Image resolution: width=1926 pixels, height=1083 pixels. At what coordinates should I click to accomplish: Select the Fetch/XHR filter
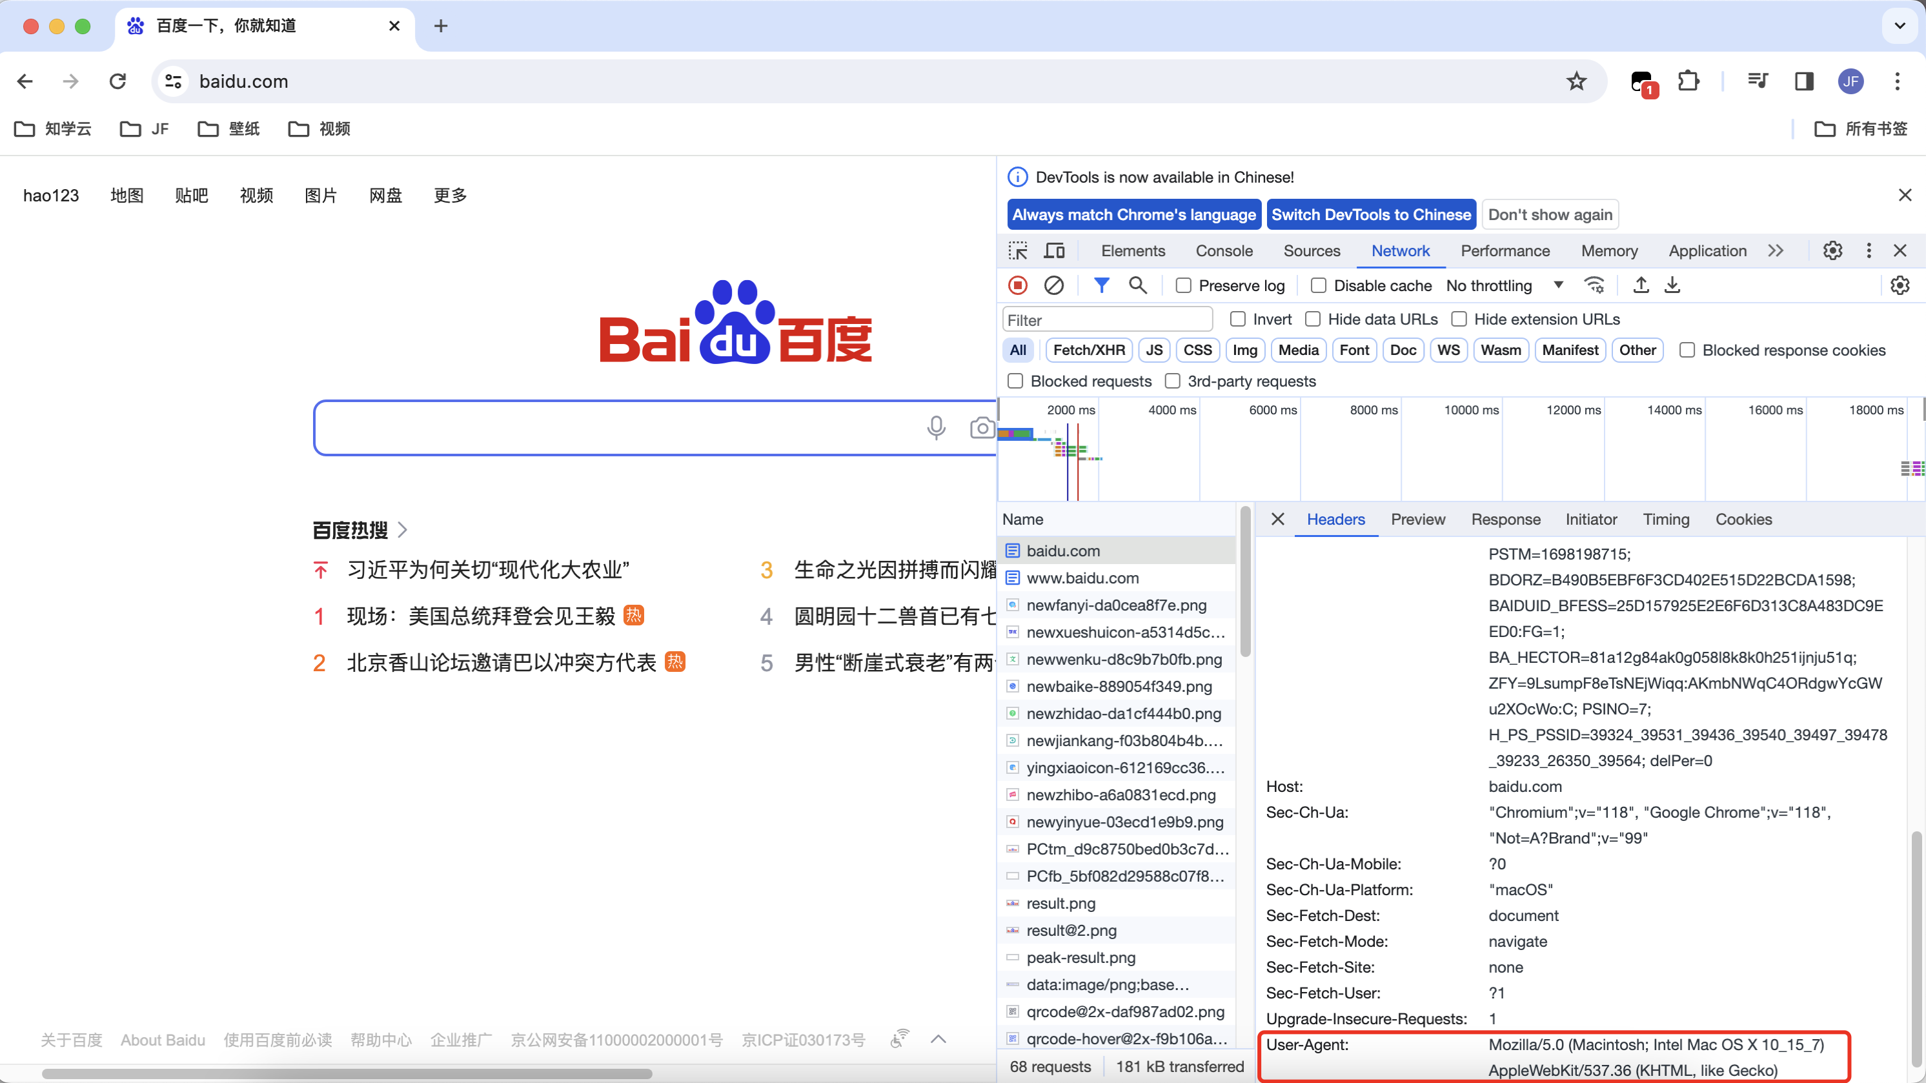(1089, 350)
